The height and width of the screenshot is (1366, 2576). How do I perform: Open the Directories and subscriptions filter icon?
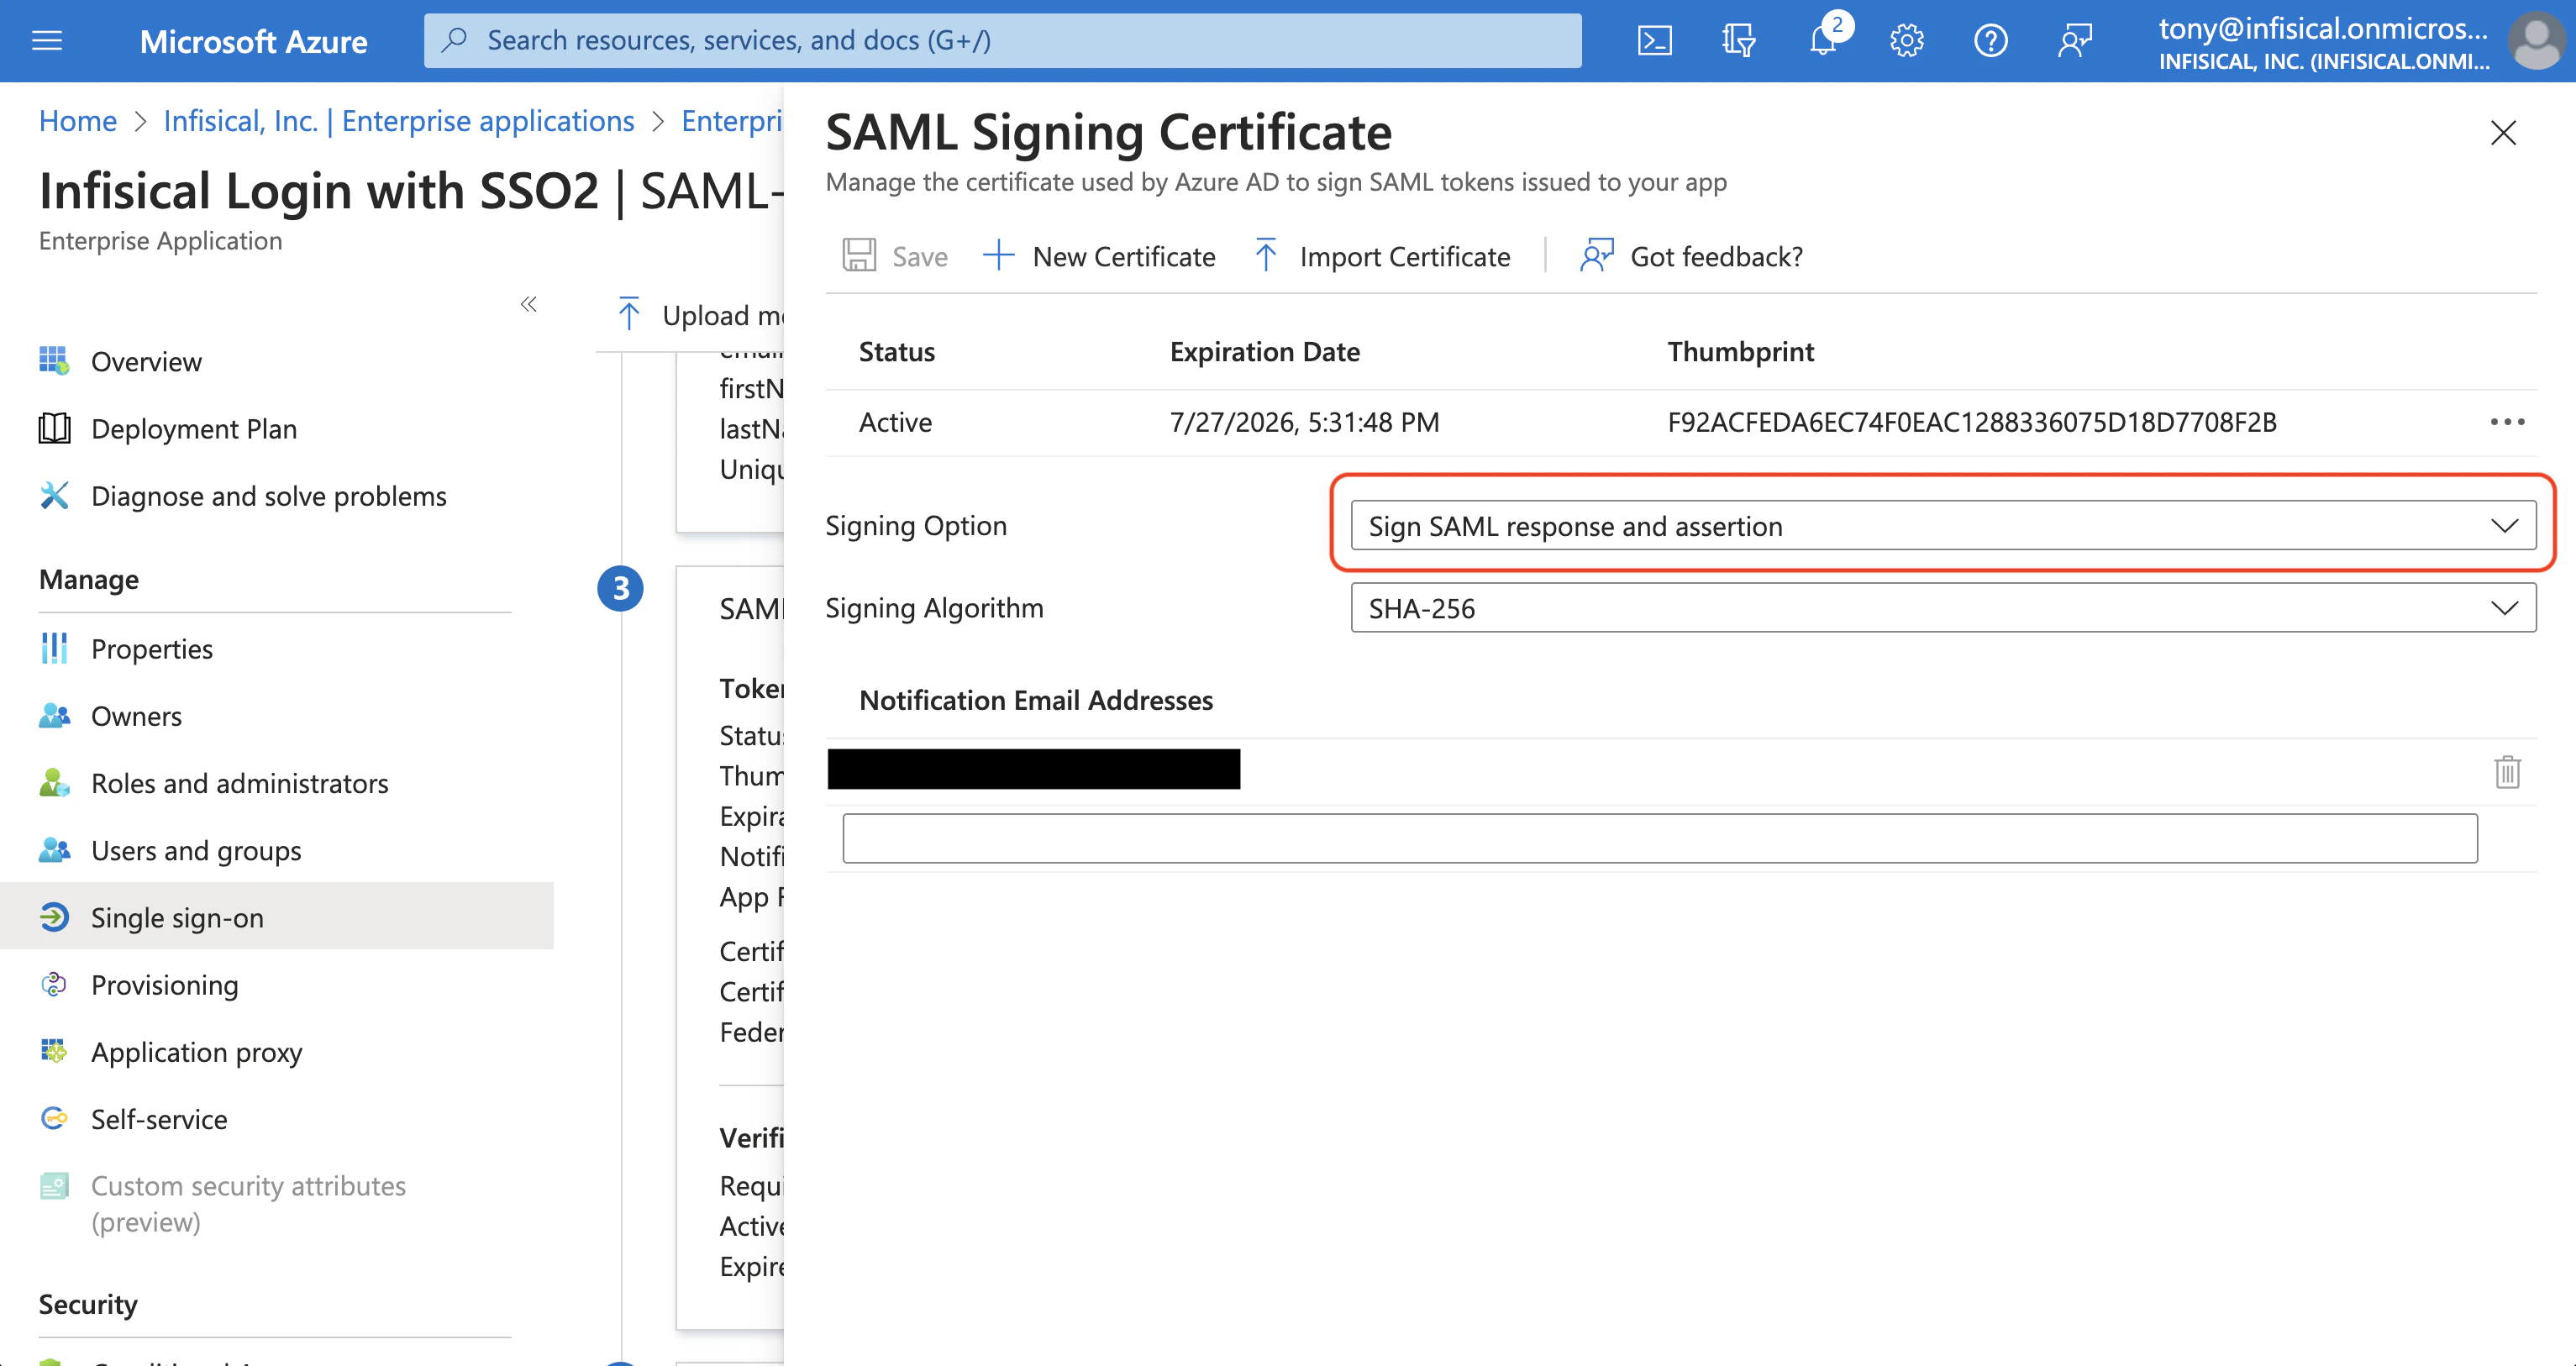point(1738,40)
